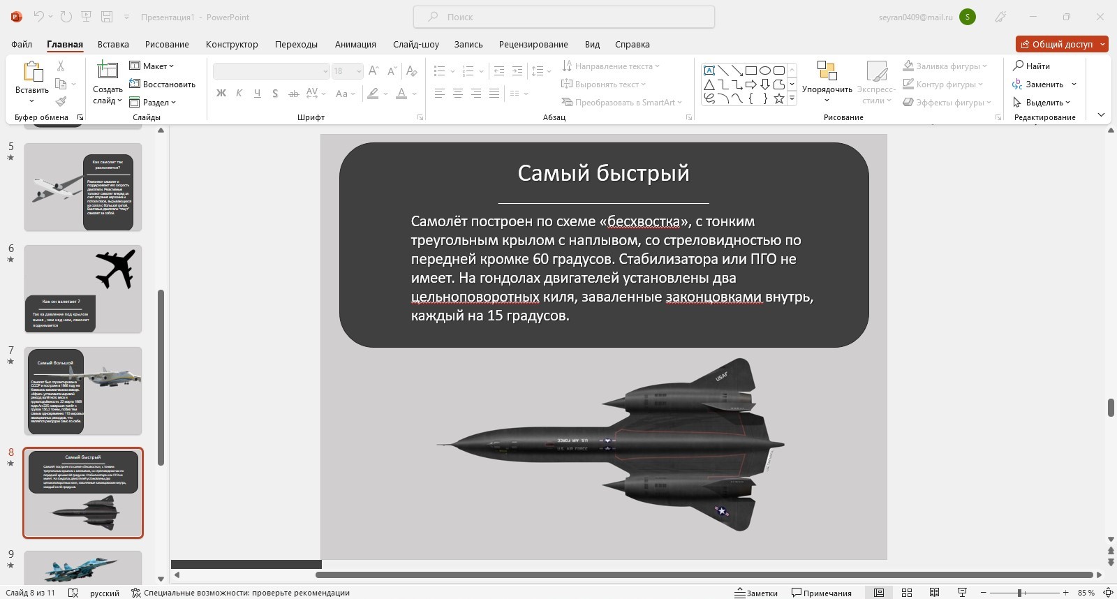Switch to the Конструктор tab
The height and width of the screenshot is (599, 1117).
[x=232, y=44]
